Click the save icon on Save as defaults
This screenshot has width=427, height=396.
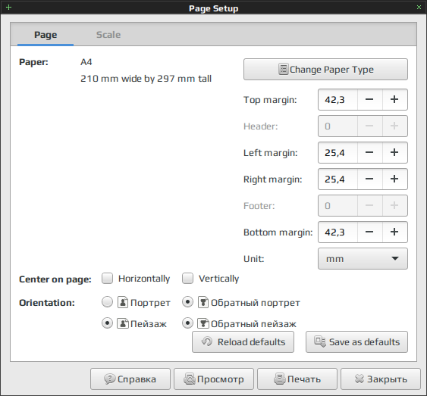click(320, 341)
